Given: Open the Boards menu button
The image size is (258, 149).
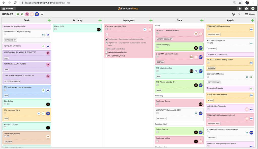Looking at the screenshot, I should click(8, 9).
